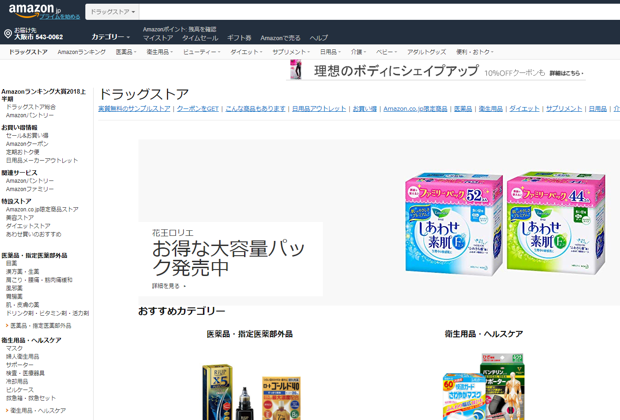Open the ギフト券 menu item

pos(239,38)
